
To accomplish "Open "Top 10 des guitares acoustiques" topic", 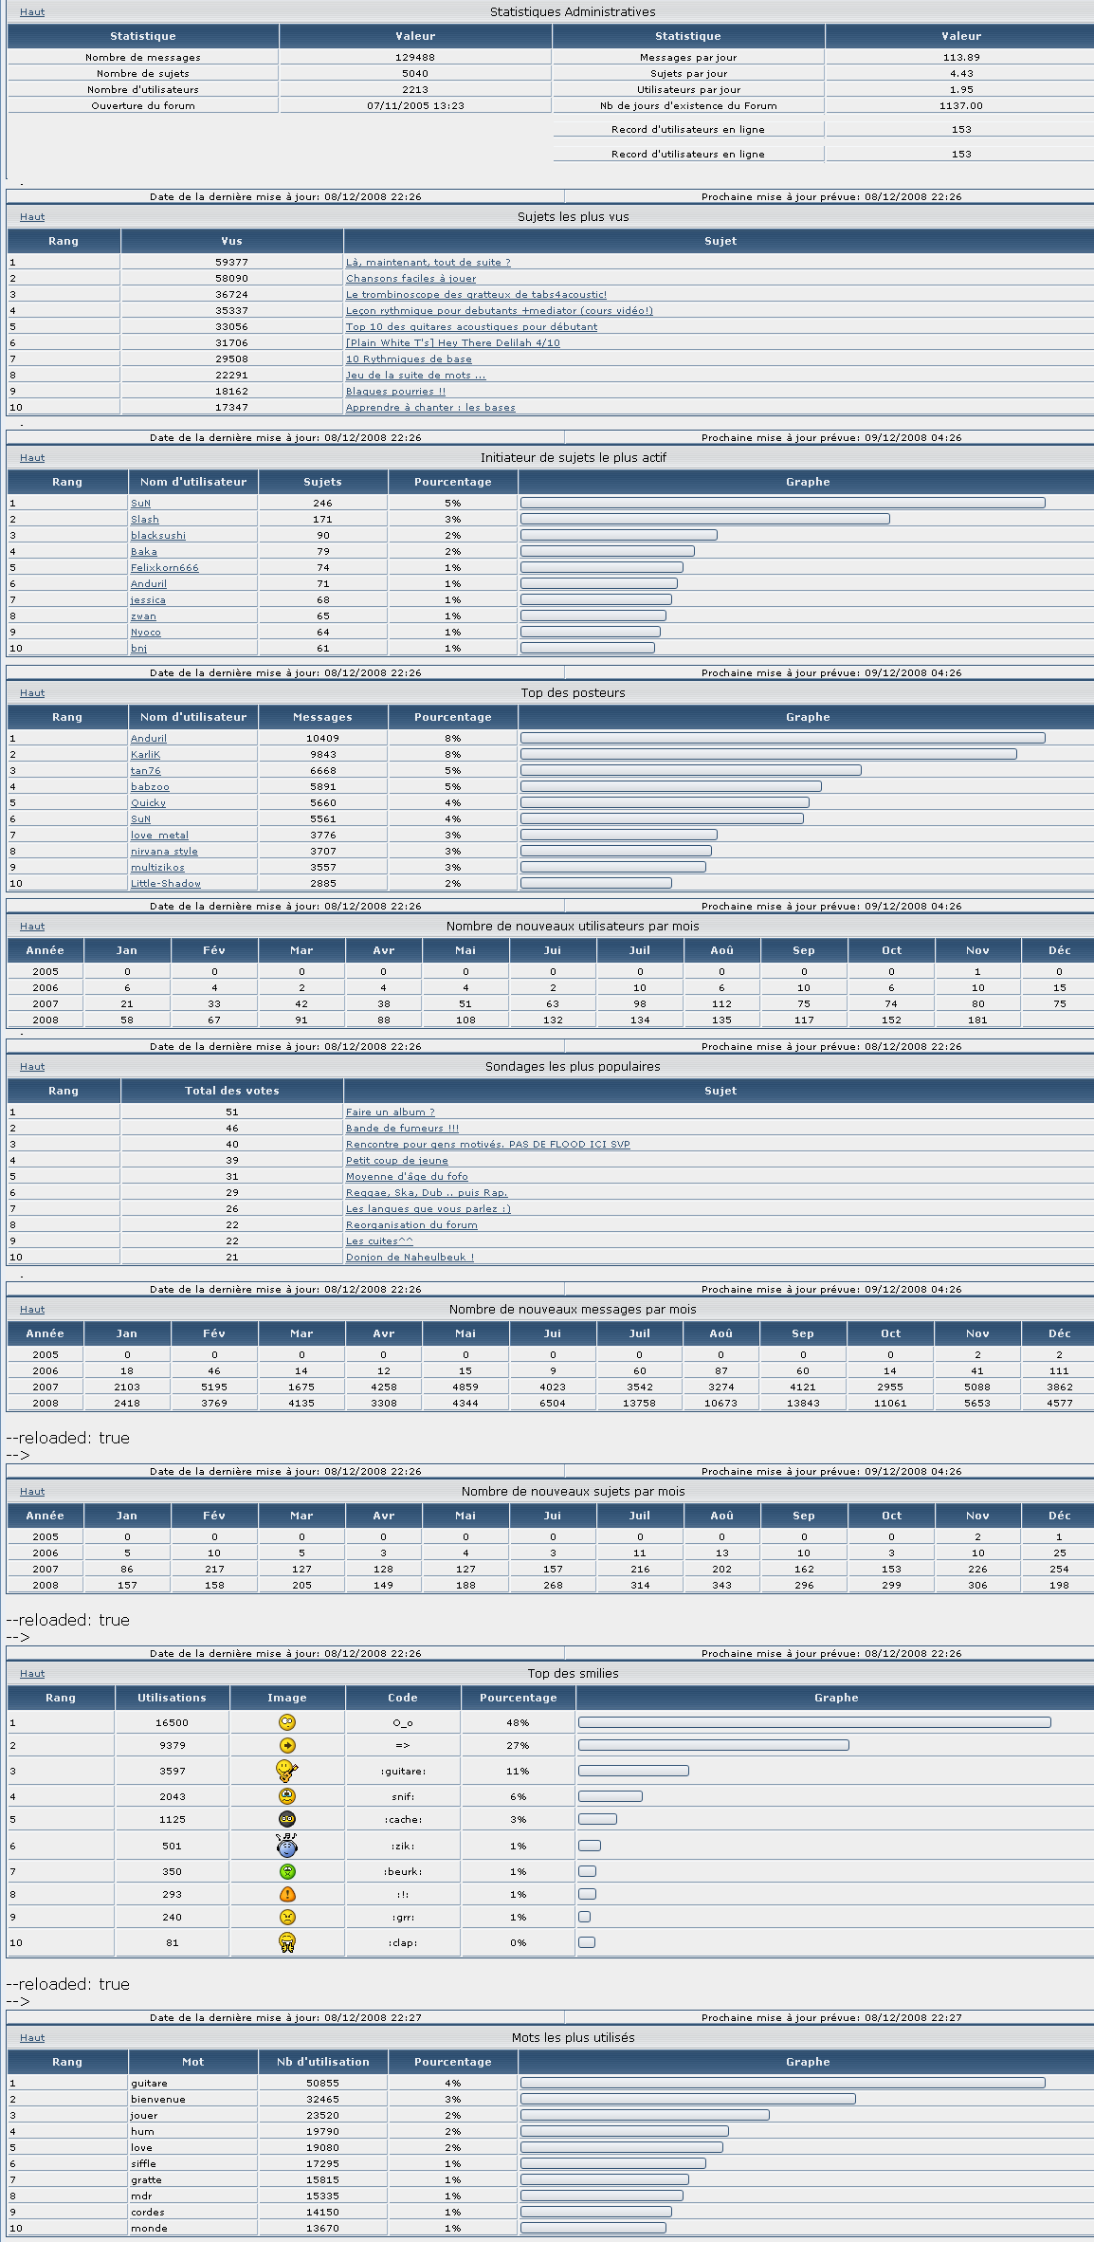I will tap(471, 327).
